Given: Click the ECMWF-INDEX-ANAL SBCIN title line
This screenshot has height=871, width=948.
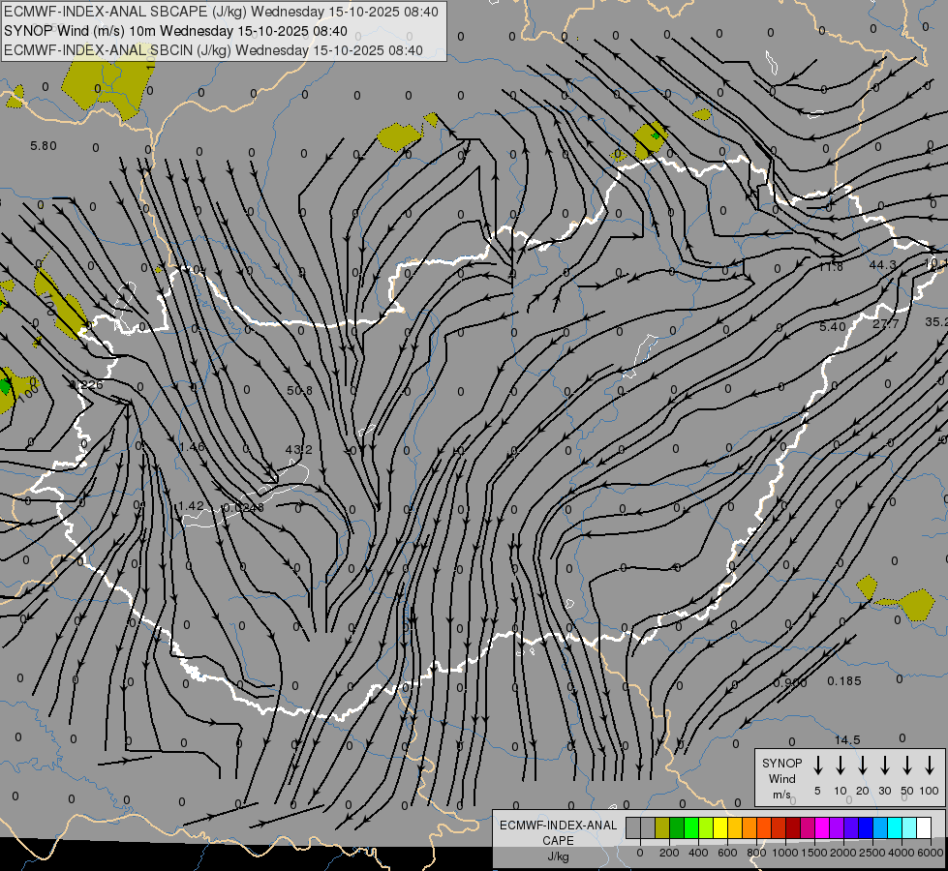Looking at the screenshot, I should (x=213, y=50).
